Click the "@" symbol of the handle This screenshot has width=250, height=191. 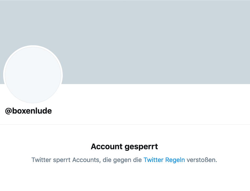pos(8,111)
